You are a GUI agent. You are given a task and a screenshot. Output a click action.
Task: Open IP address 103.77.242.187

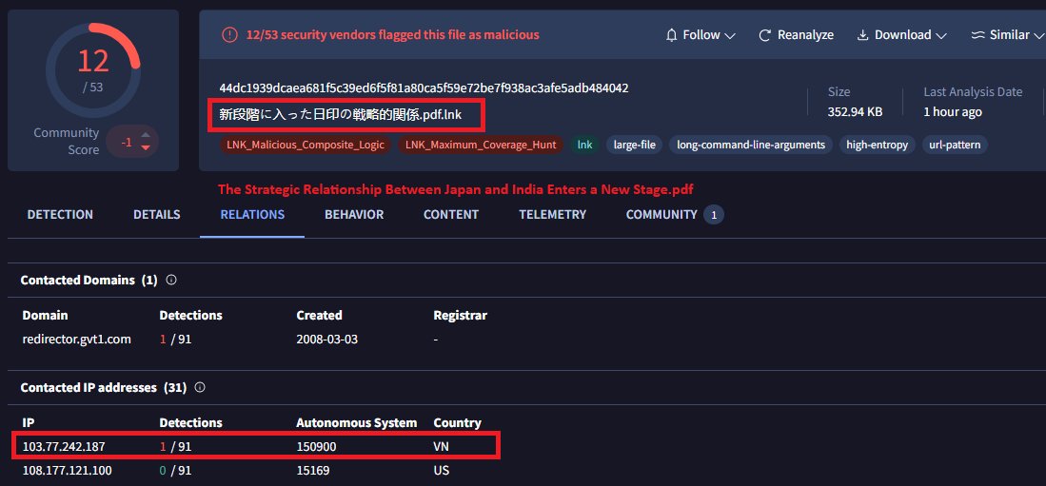(x=64, y=446)
